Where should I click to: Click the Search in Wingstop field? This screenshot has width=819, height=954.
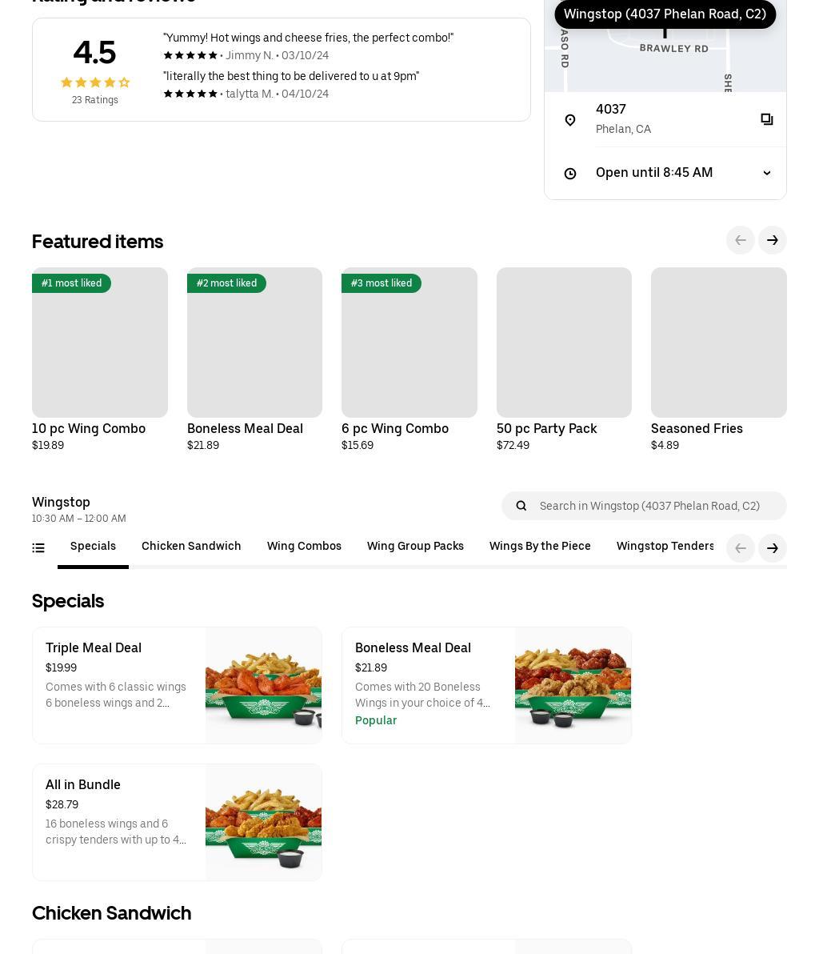click(x=656, y=506)
